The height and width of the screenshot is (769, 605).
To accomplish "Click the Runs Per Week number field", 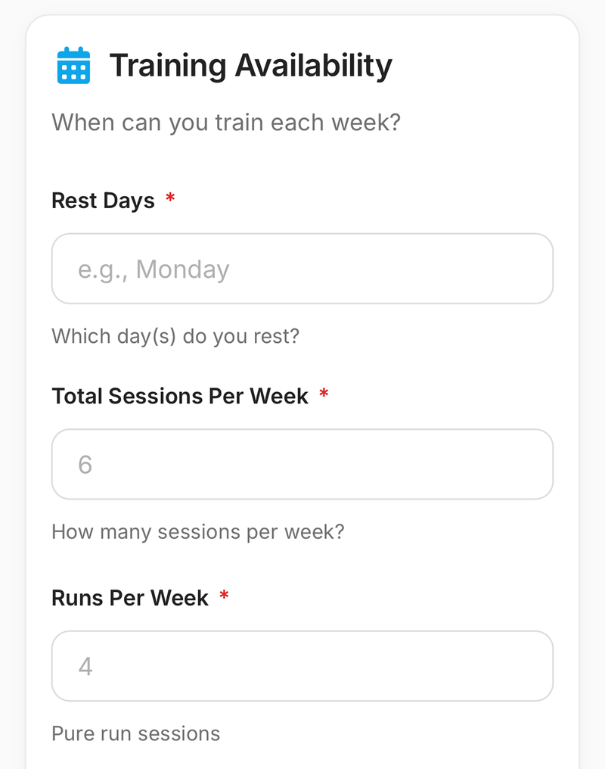I will pos(302,665).
